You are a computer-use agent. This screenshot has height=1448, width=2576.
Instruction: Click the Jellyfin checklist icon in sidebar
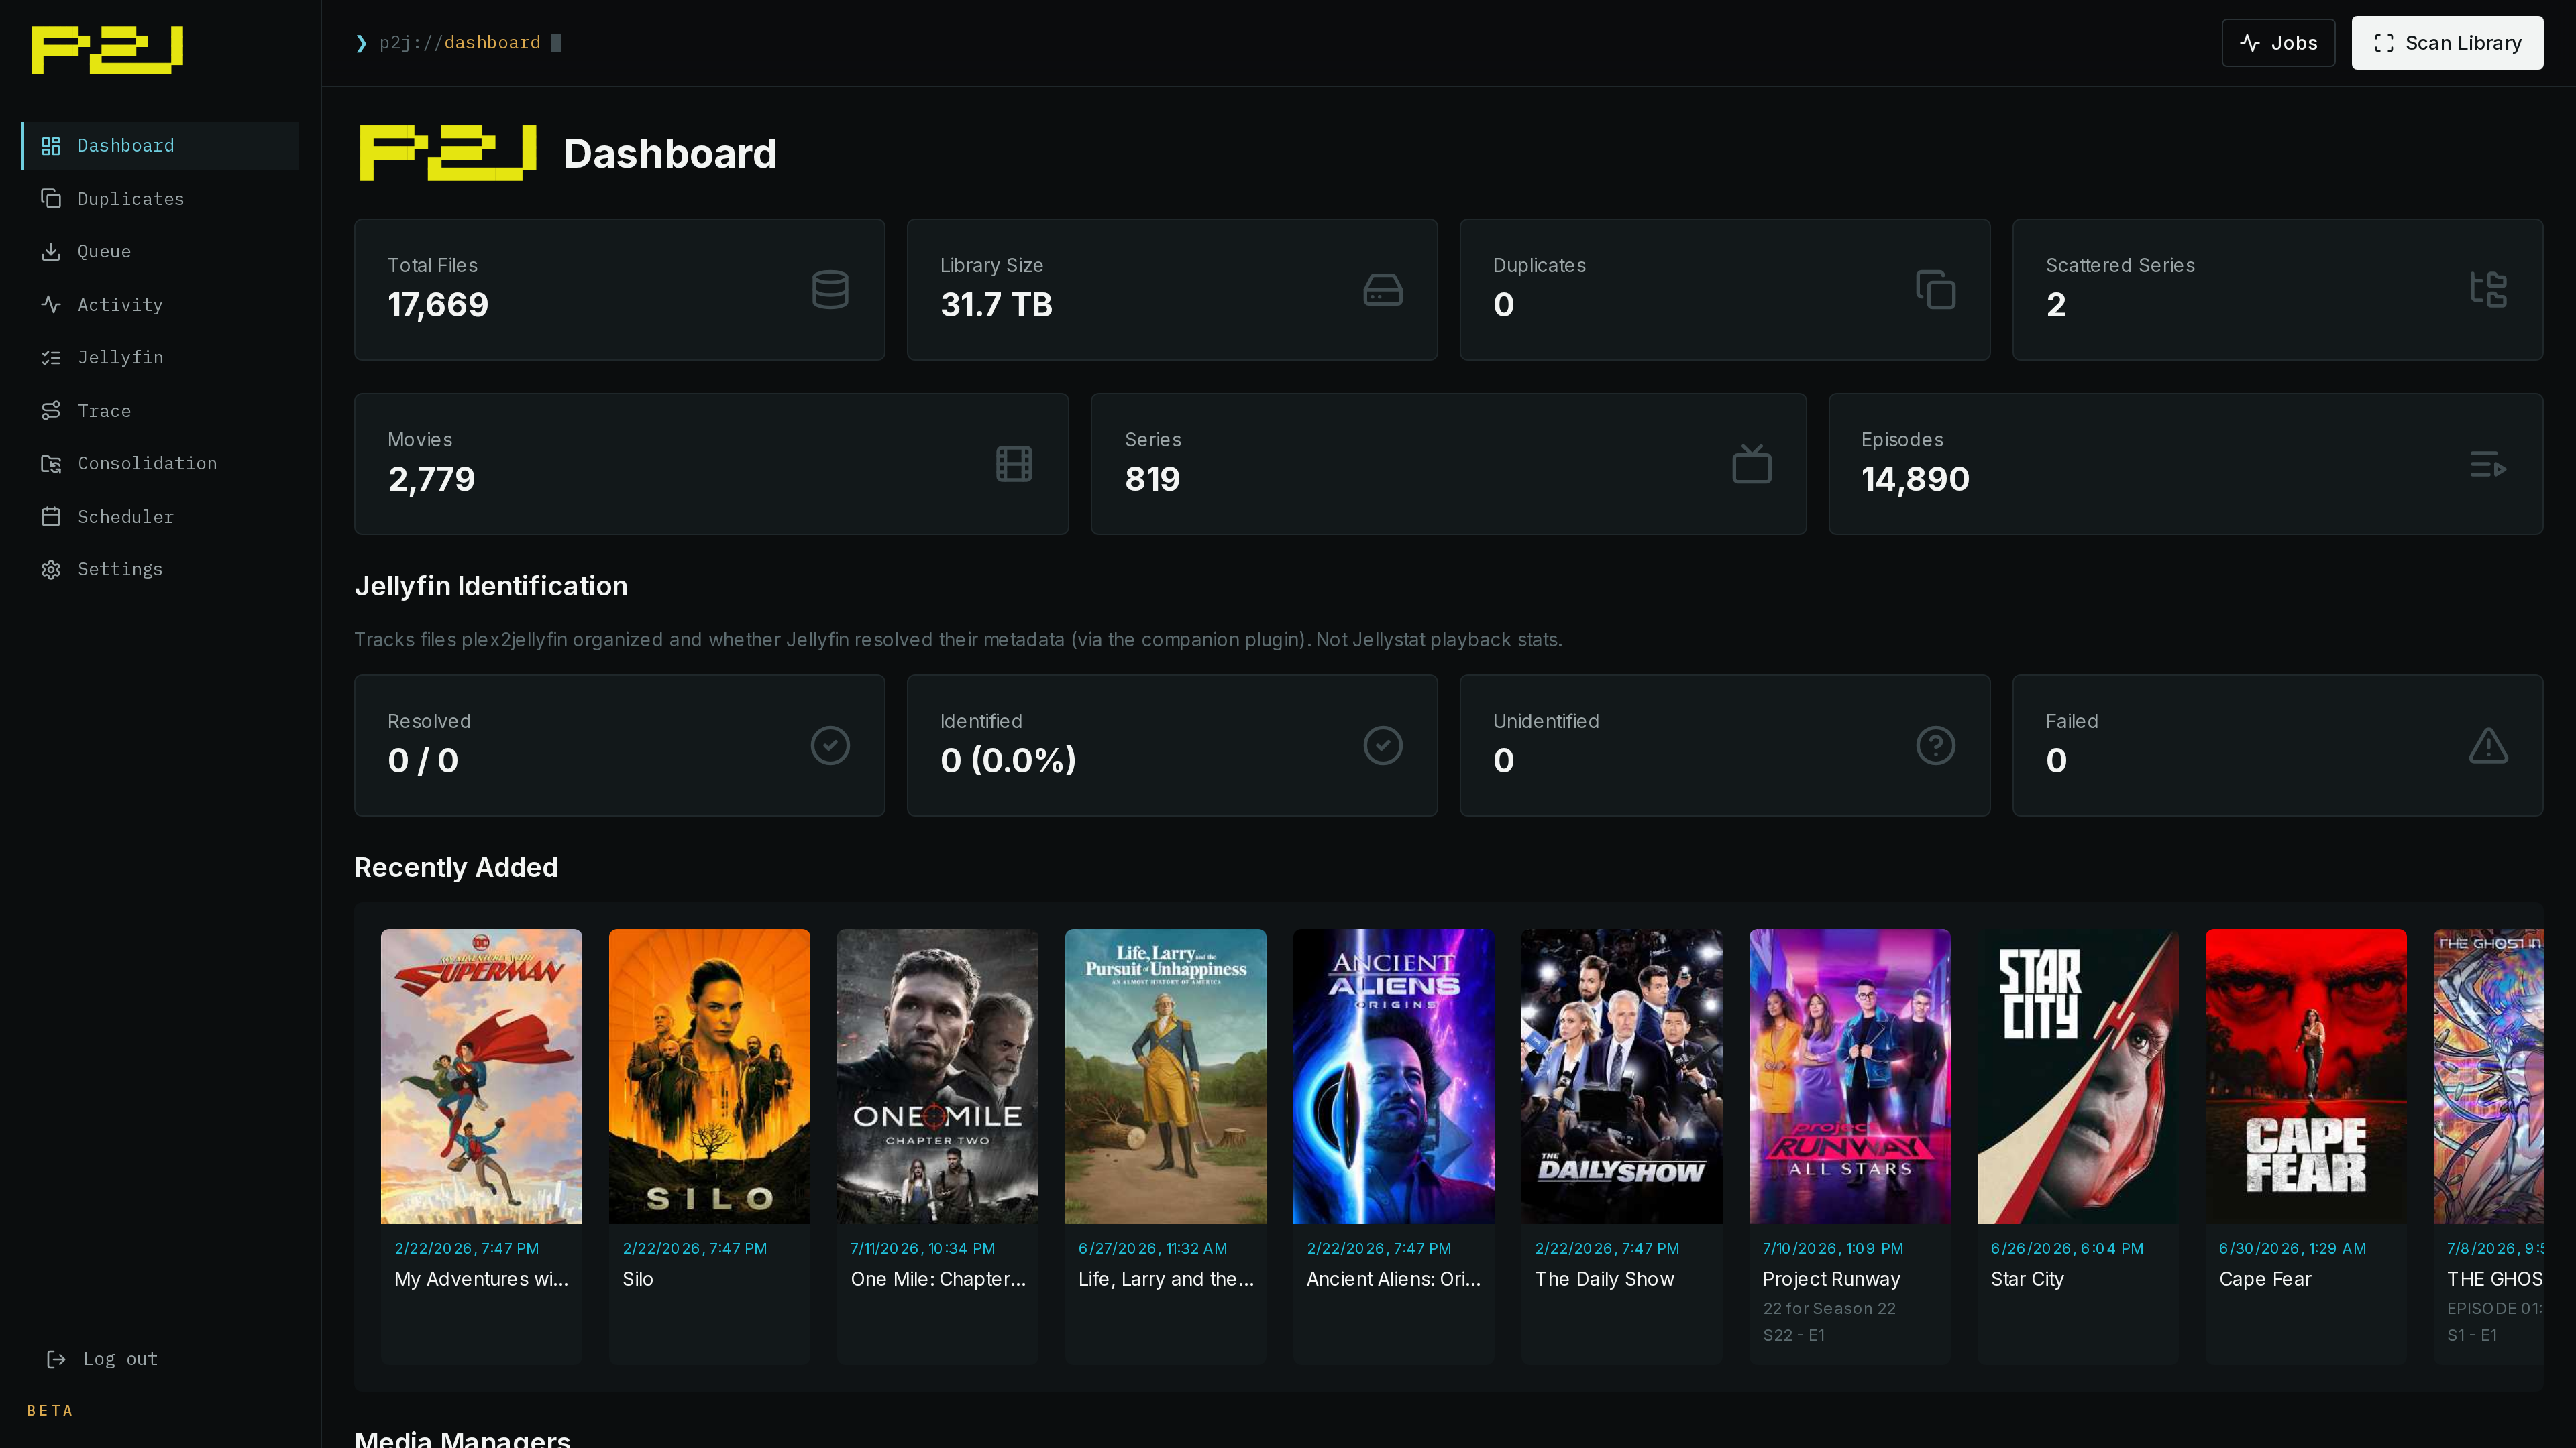[51, 358]
